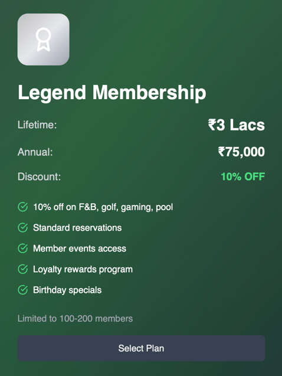Click the Standard reservations feature text
The image size is (282, 376).
click(x=77, y=228)
